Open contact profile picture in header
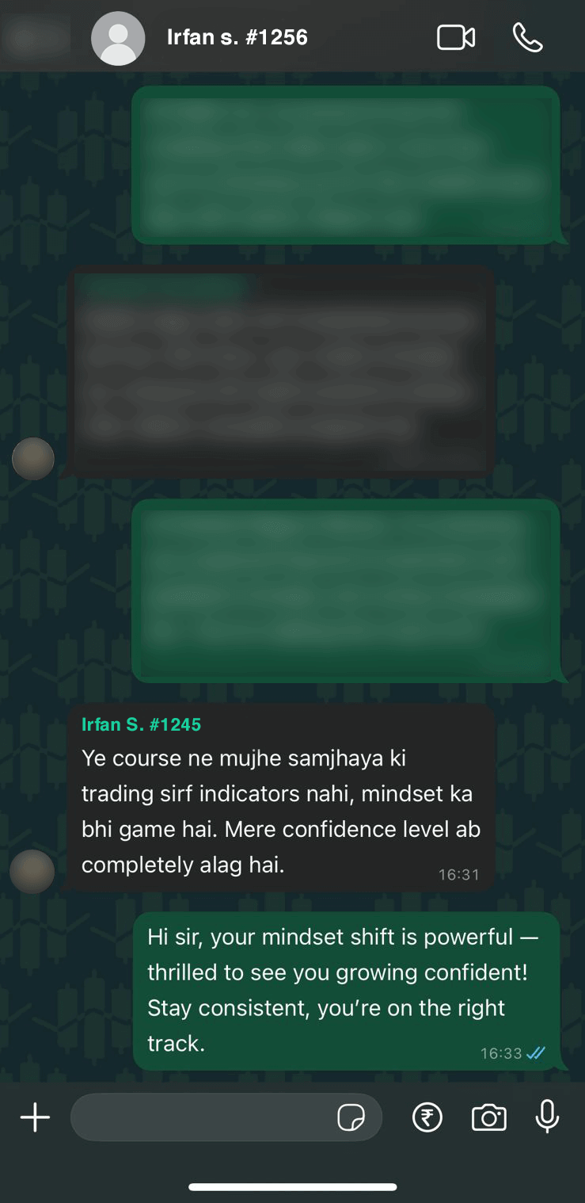 click(x=118, y=38)
